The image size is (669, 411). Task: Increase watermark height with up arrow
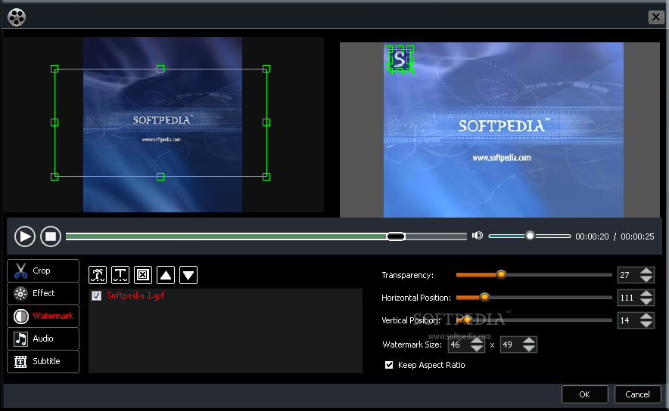pyautogui.click(x=529, y=340)
